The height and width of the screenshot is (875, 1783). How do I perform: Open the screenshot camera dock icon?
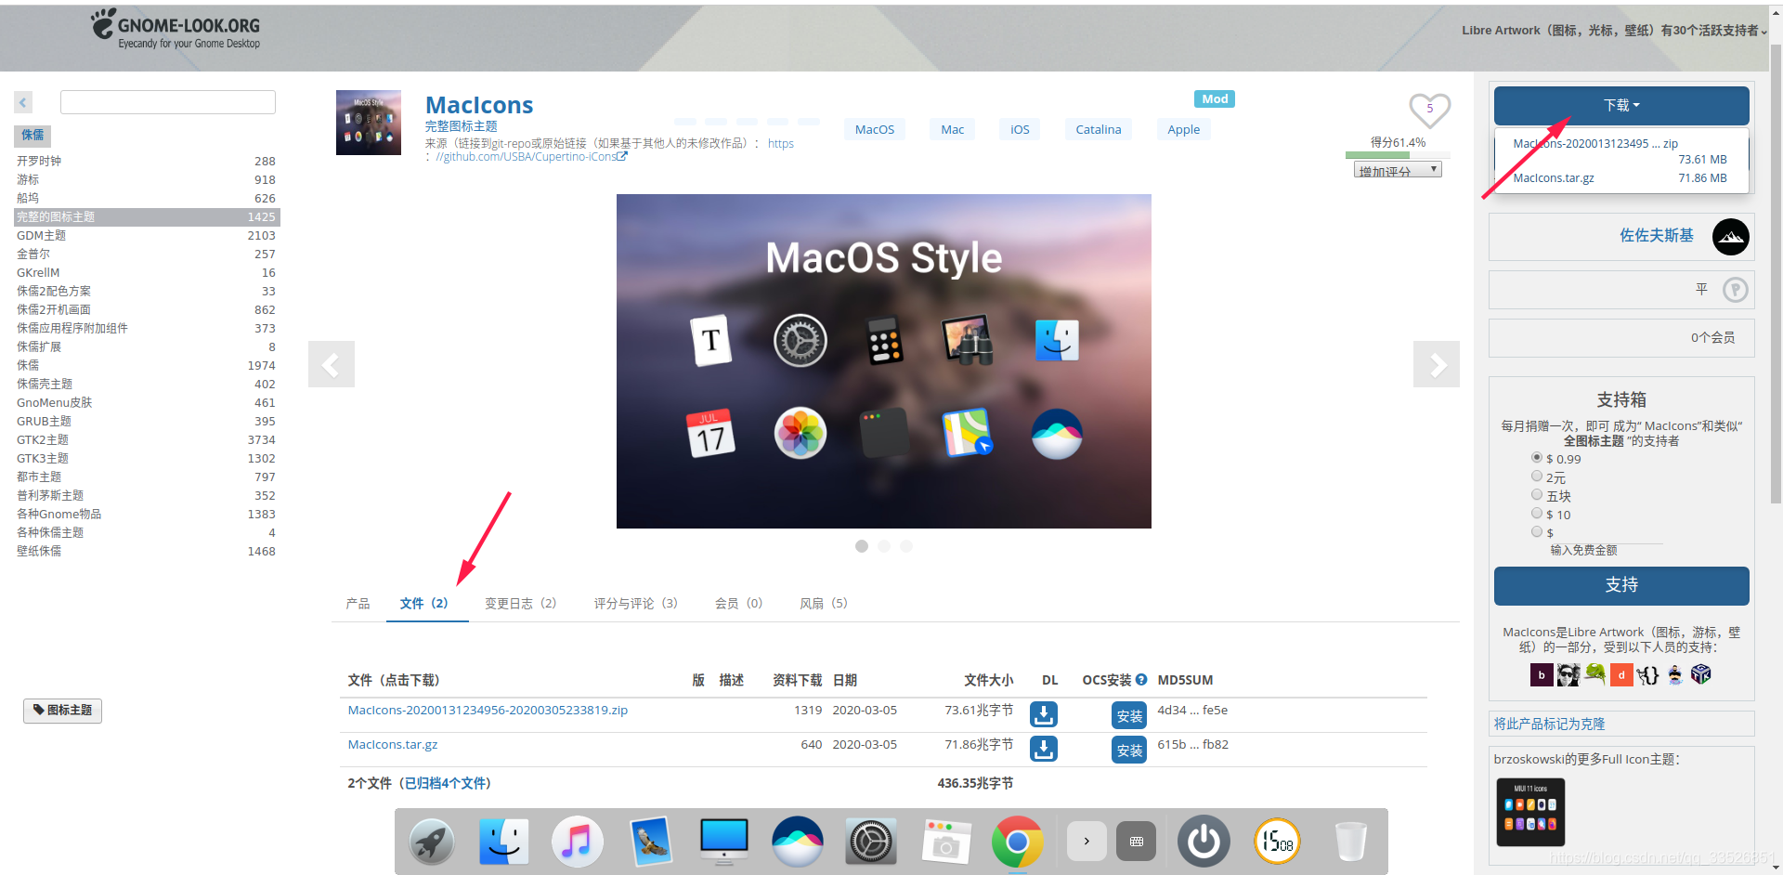(x=945, y=842)
